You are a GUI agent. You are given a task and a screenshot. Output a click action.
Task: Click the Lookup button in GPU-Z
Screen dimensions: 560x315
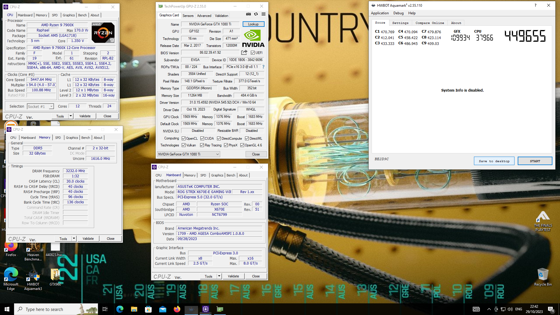(x=253, y=24)
